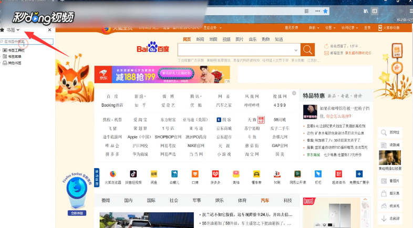Screen dimensions: 413x228
Task: Switch to the 视频 search tab
Action: [226, 39]
